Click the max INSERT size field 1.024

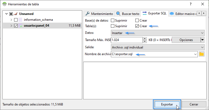coord(127,40)
